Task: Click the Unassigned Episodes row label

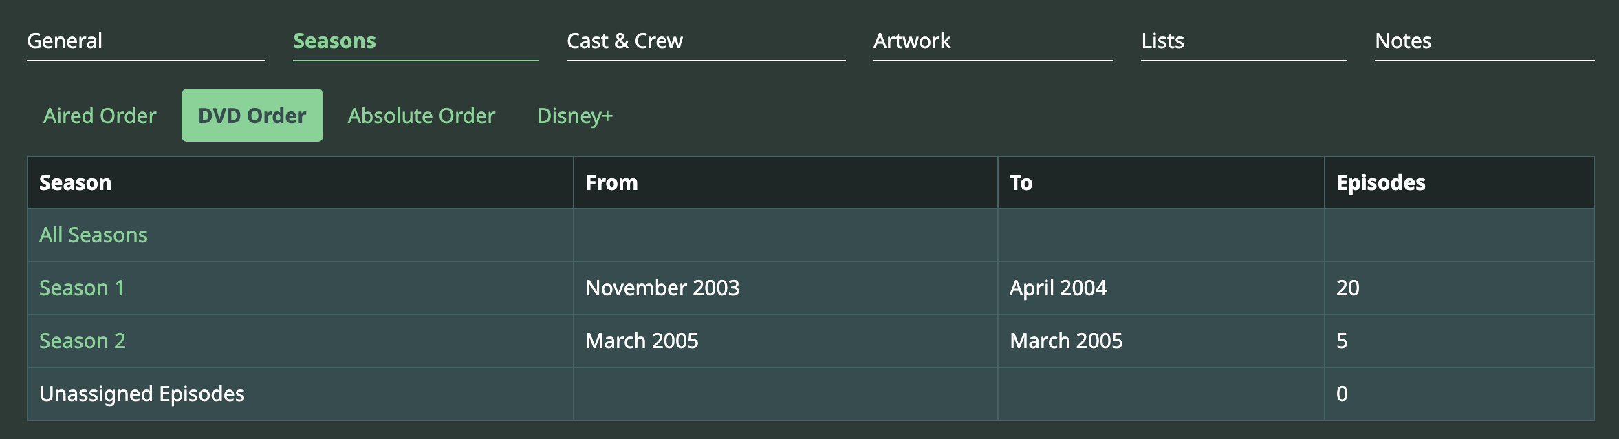Action: tap(142, 394)
